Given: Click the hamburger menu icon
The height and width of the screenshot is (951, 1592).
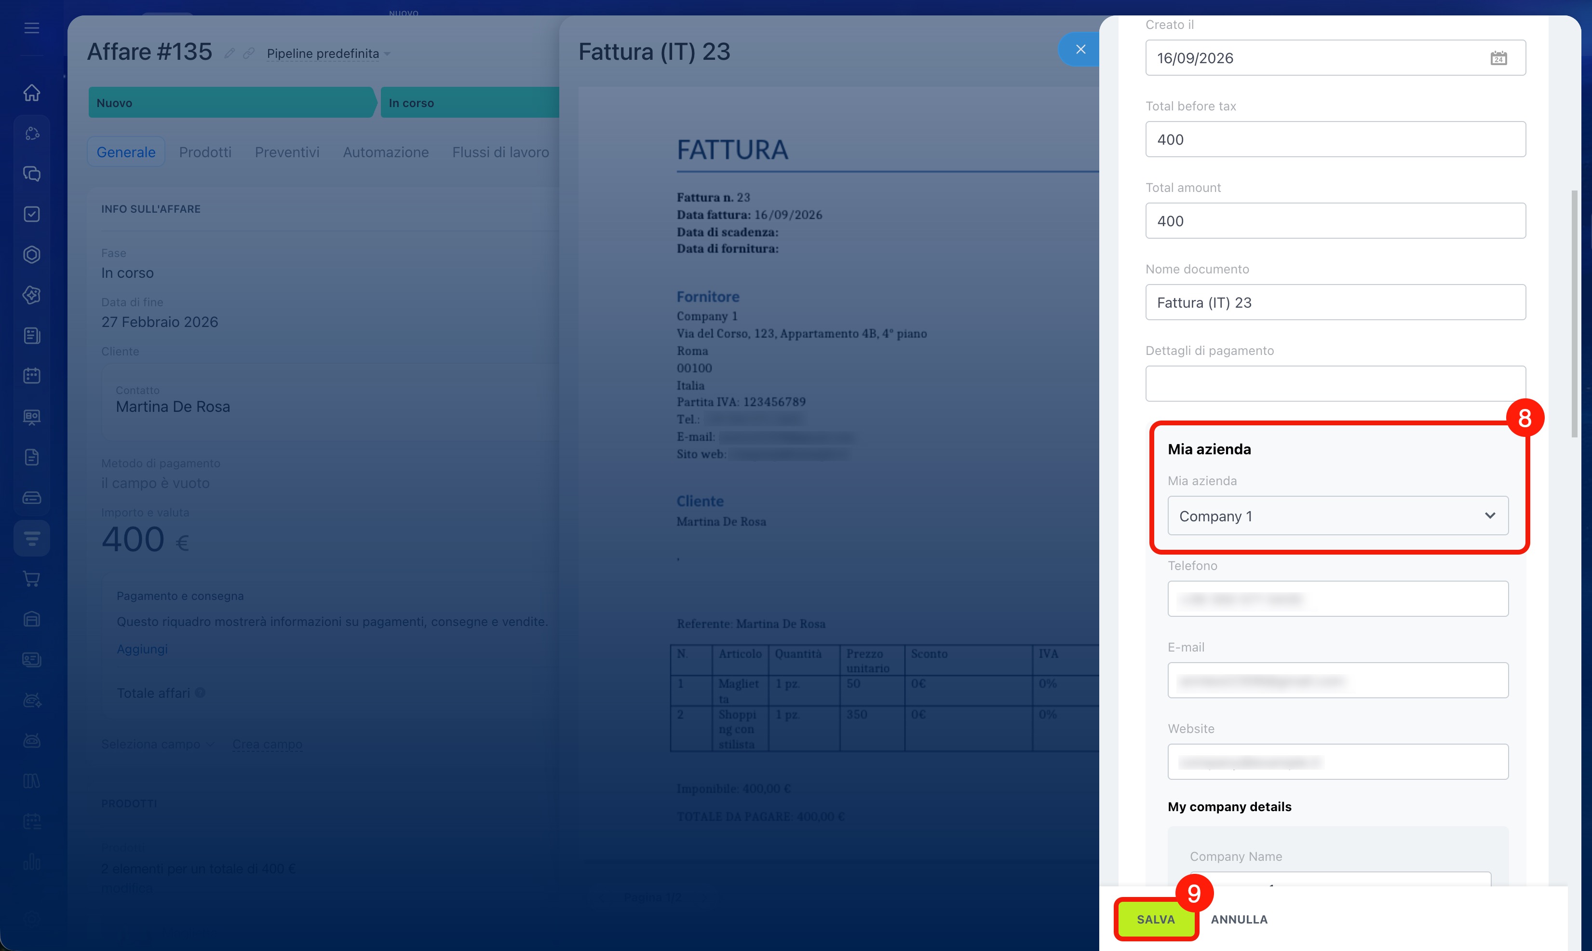Looking at the screenshot, I should [31, 27].
